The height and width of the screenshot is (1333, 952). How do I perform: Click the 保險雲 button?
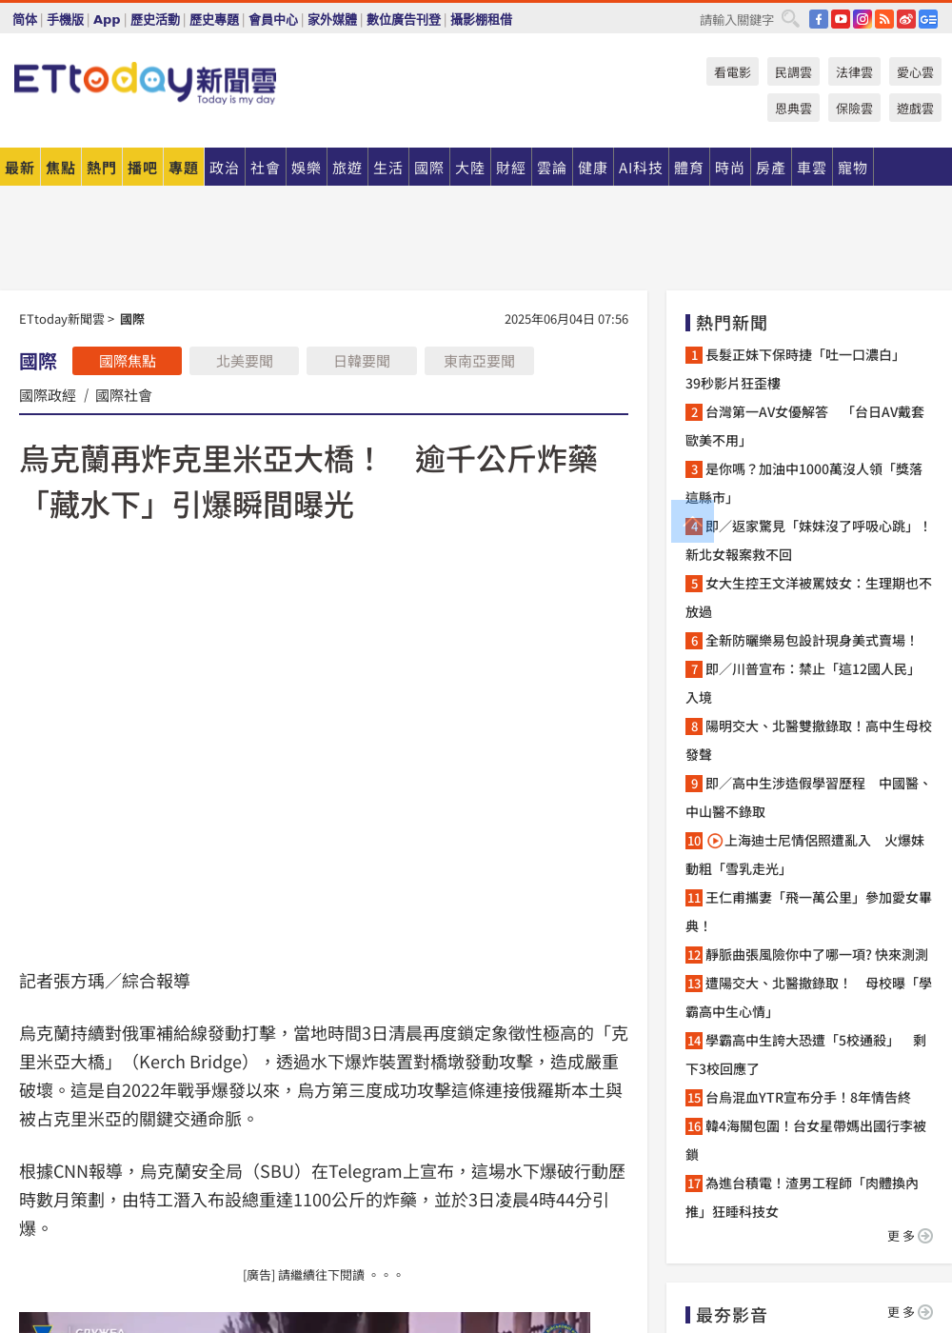(854, 108)
